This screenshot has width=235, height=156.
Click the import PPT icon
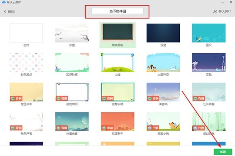pyautogui.click(x=215, y=11)
